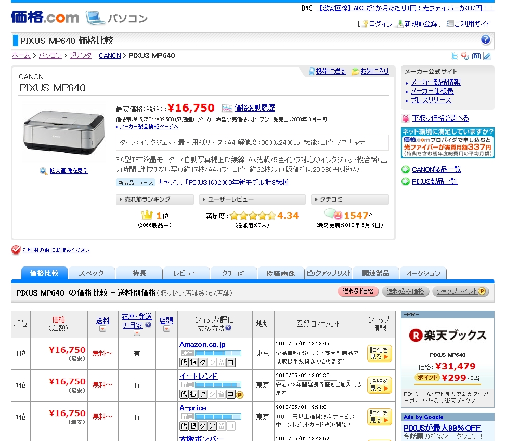Open the 関連製品 tab
Viewport: 506px width, 441px height.
tap(375, 273)
